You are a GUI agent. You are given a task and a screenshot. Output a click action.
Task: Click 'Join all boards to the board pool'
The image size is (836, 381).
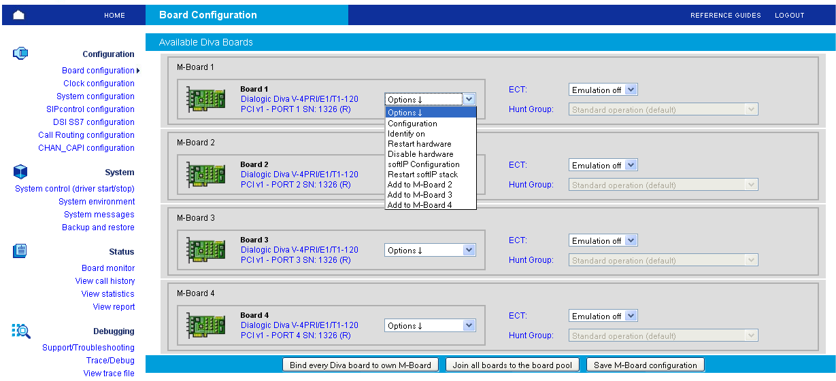(x=514, y=365)
